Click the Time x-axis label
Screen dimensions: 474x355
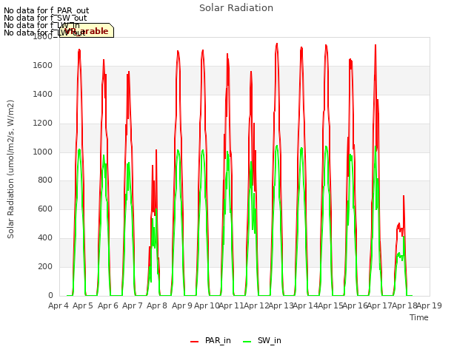pos(419,317)
